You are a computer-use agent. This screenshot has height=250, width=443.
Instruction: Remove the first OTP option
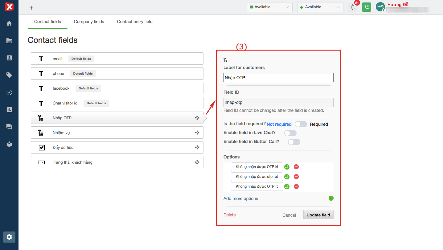296,167
